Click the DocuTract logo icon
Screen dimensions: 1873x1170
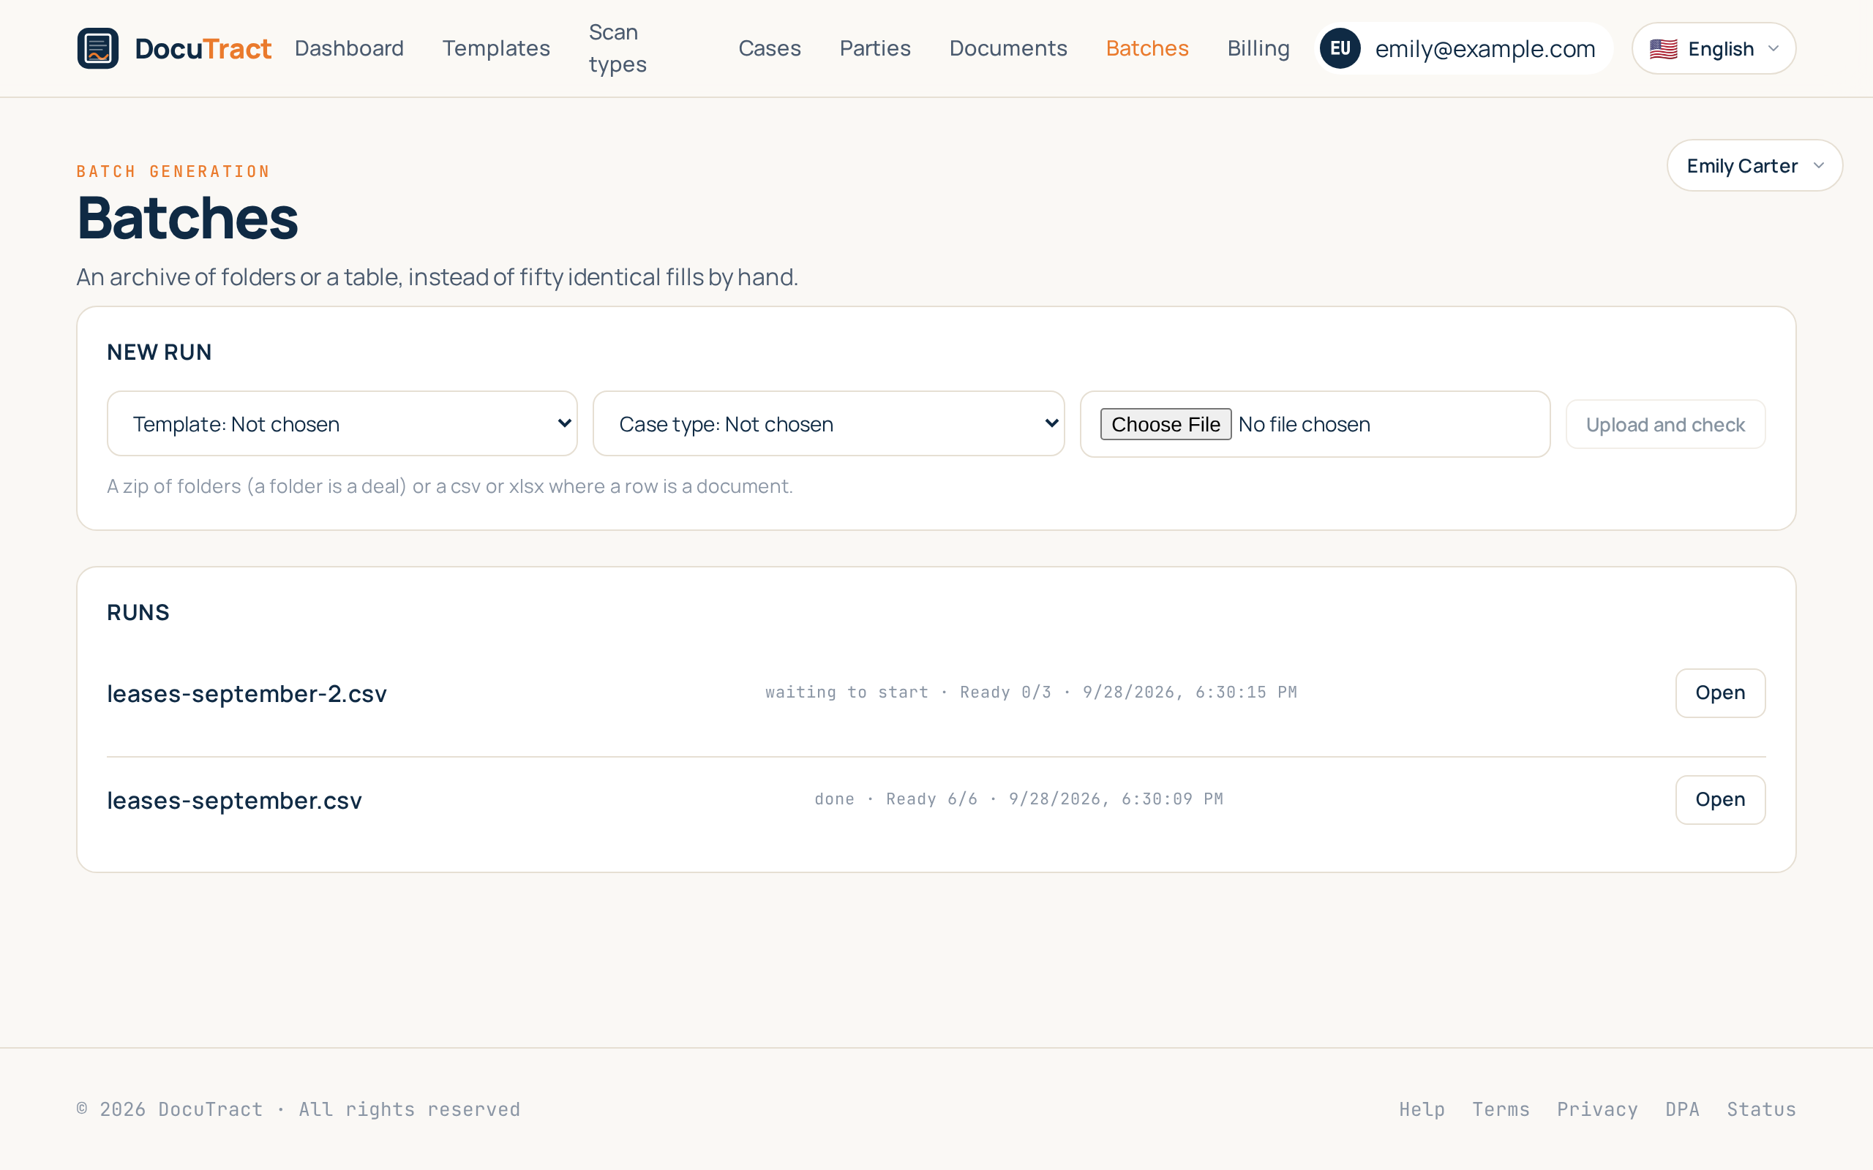tap(97, 48)
